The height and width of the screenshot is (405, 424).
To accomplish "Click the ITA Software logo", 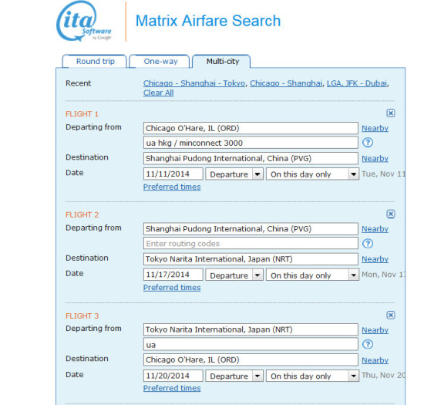I will tap(84, 22).
